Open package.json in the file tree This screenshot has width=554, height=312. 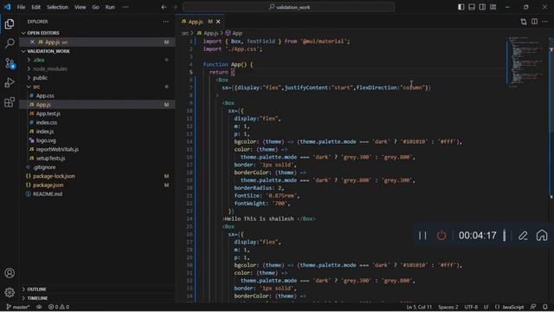[x=48, y=185]
